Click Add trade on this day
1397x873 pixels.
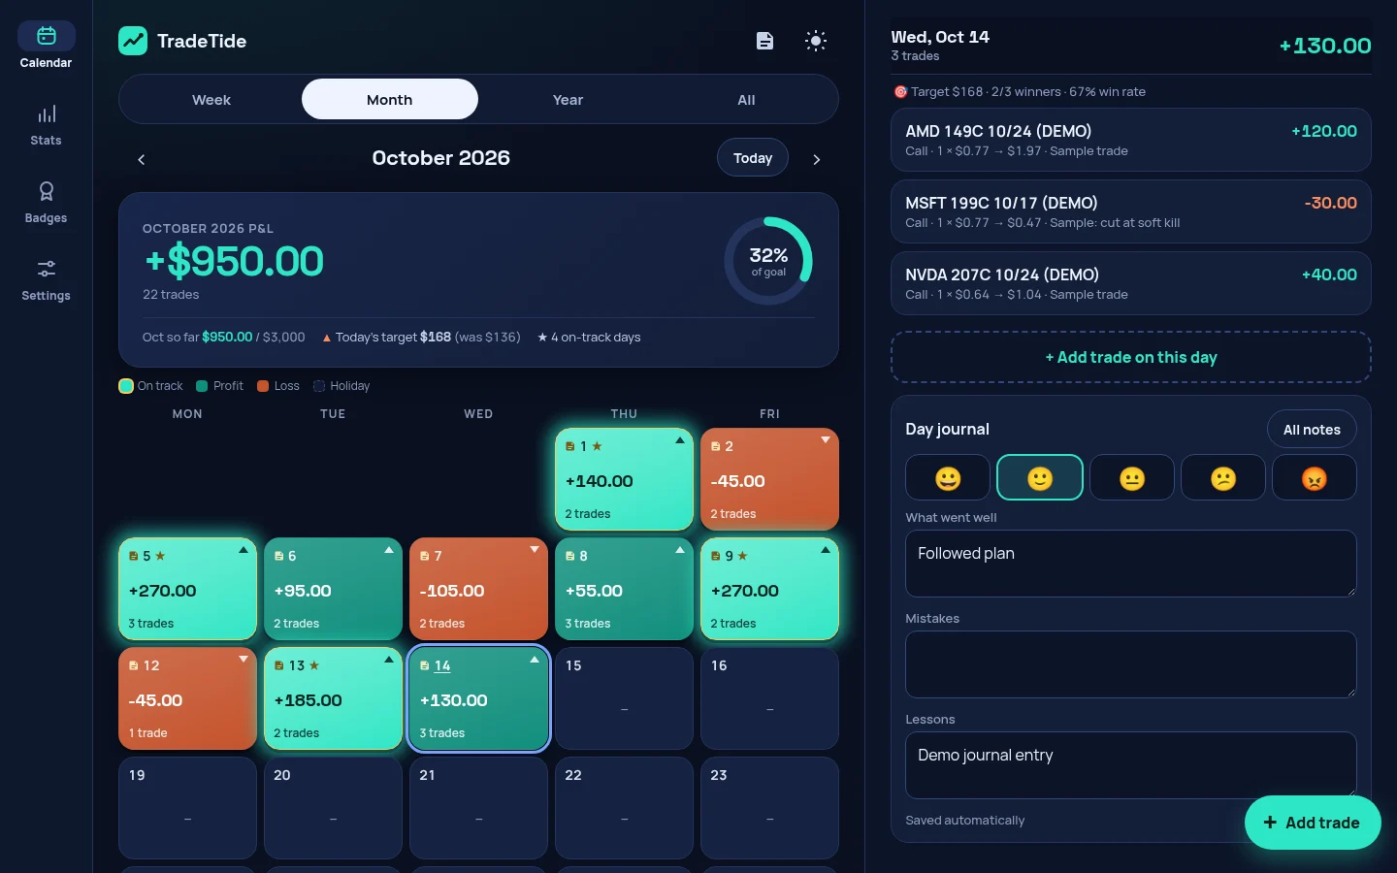tap(1131, 357)
